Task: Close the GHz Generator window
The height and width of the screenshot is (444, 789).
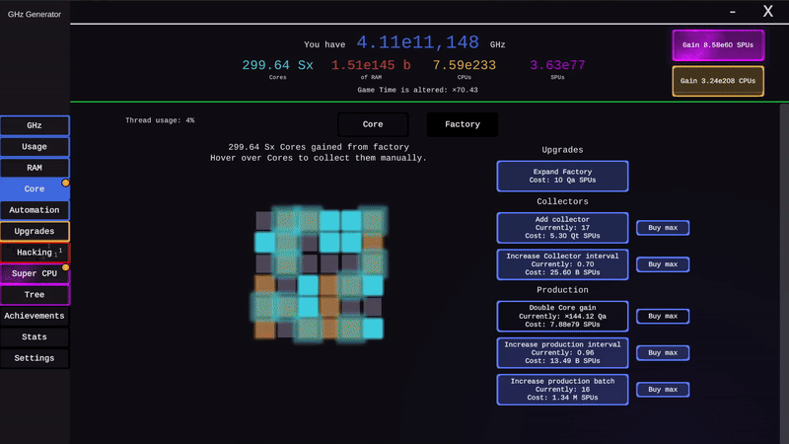Action: (768, 11)
